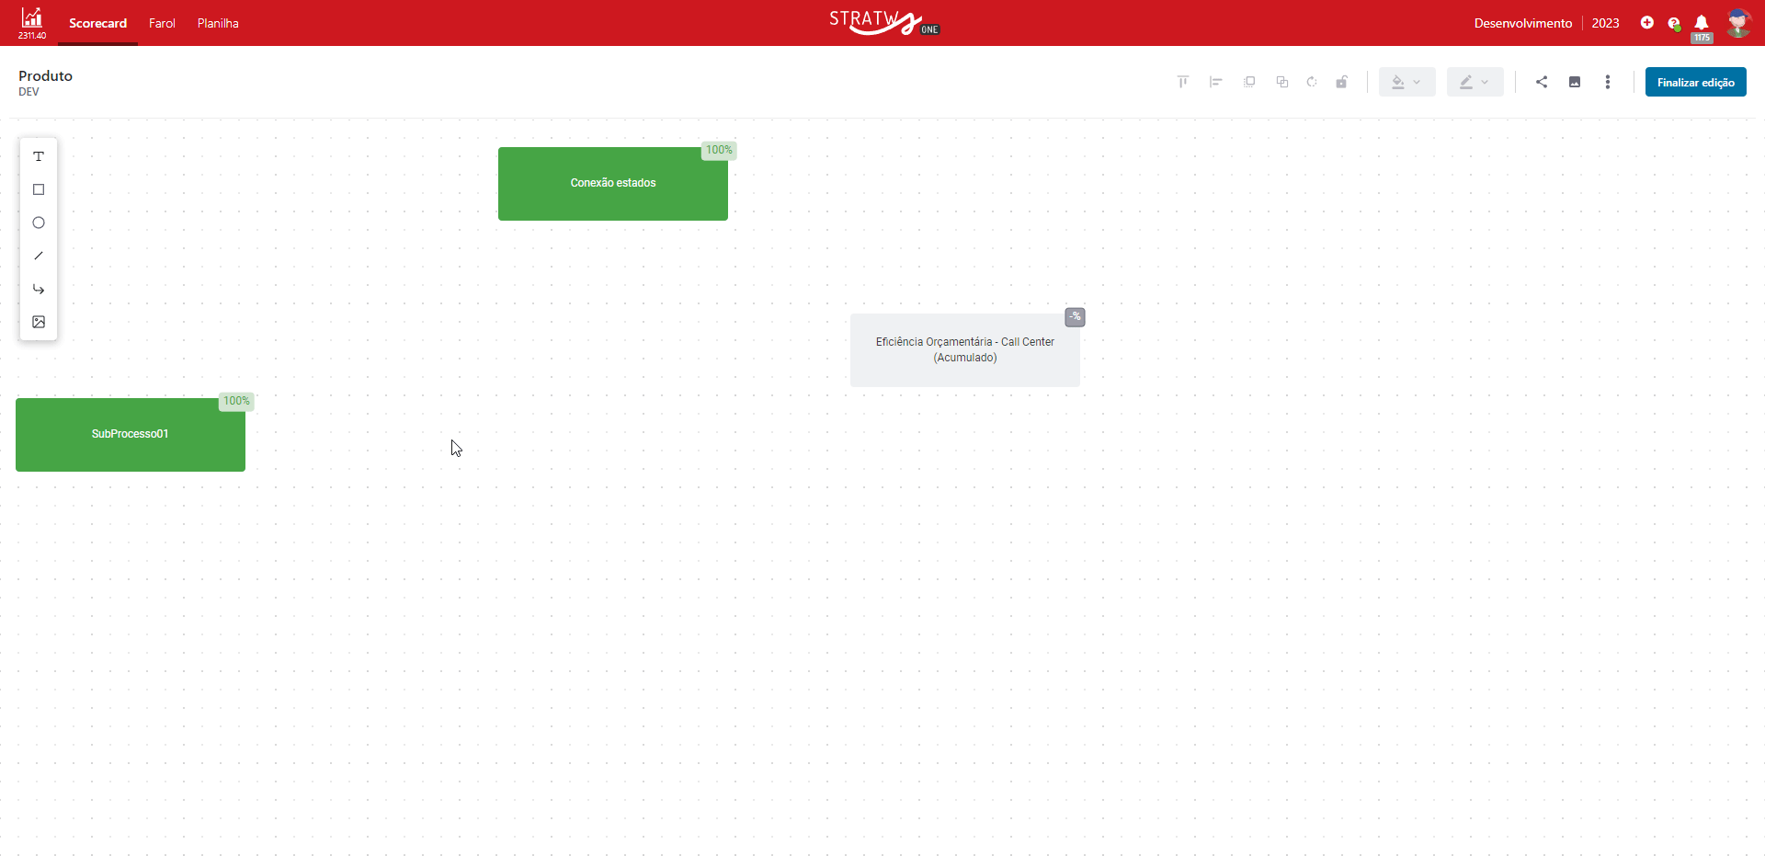The height and width of the screenshot is (856, 1765).
Task: Open the user avatar profile menu
Action: pos(1737,23)
